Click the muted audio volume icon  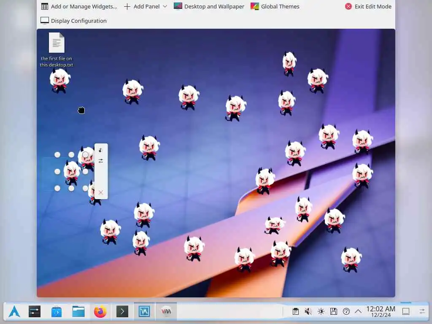[308, 312]
